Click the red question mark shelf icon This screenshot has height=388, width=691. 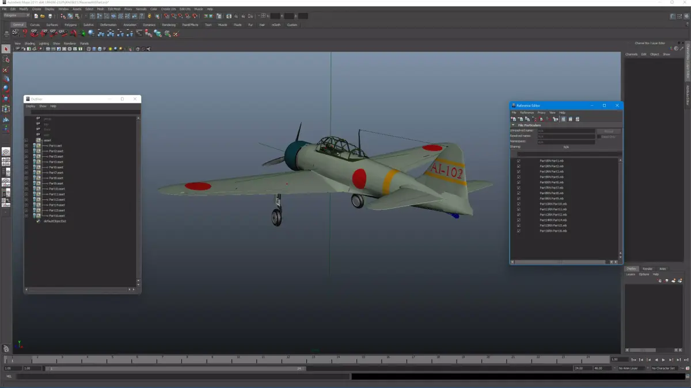tap(25, 33)
